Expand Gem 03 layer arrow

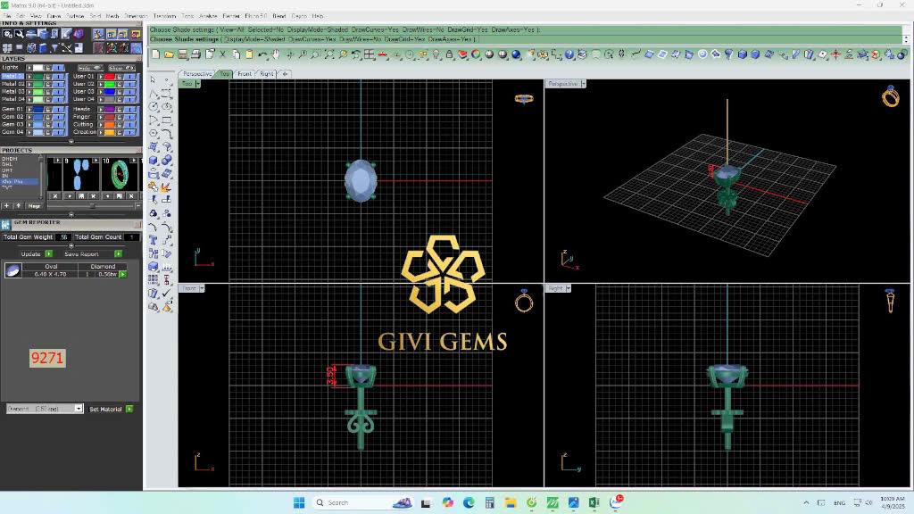point(29,125)
